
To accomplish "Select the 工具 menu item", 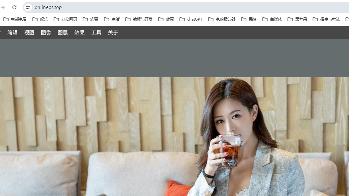I will pyautogui.click(x=96, y=33).
